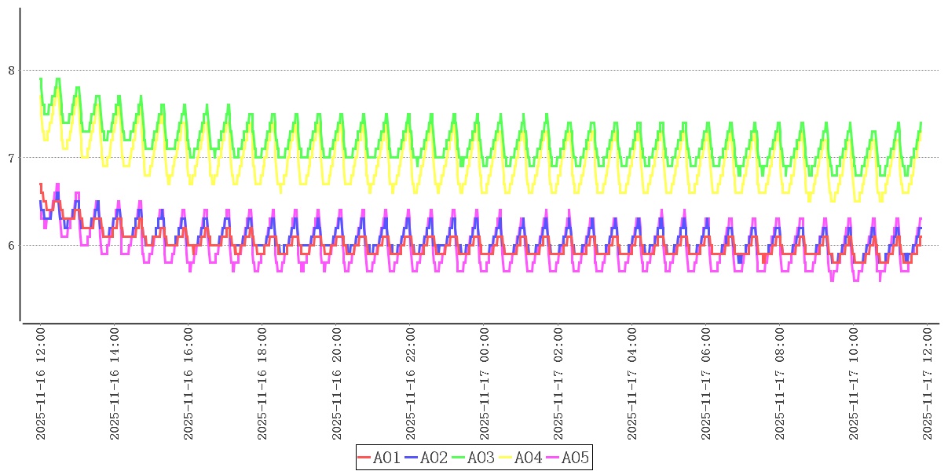Click the green A03 legend line swatch
This screenshot has height=471, width=948.
(x=458, y=458)
